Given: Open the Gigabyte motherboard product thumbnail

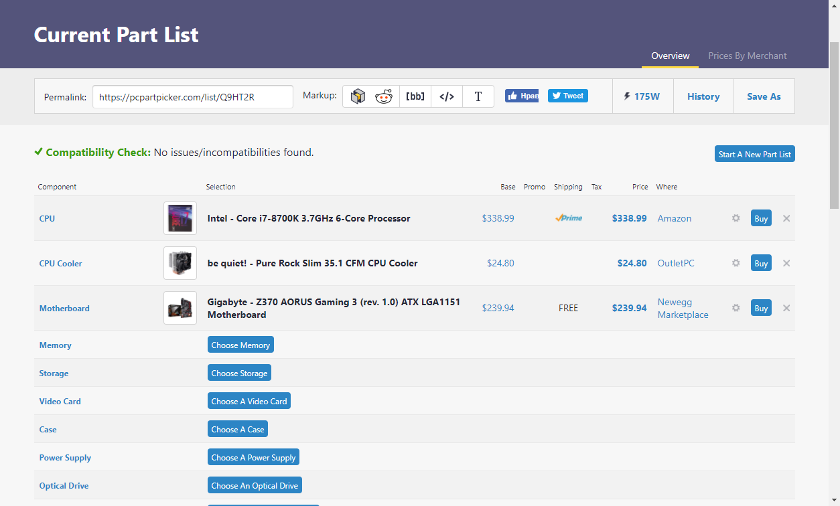Looking at the screenshot, I should (x=180, y=308).
